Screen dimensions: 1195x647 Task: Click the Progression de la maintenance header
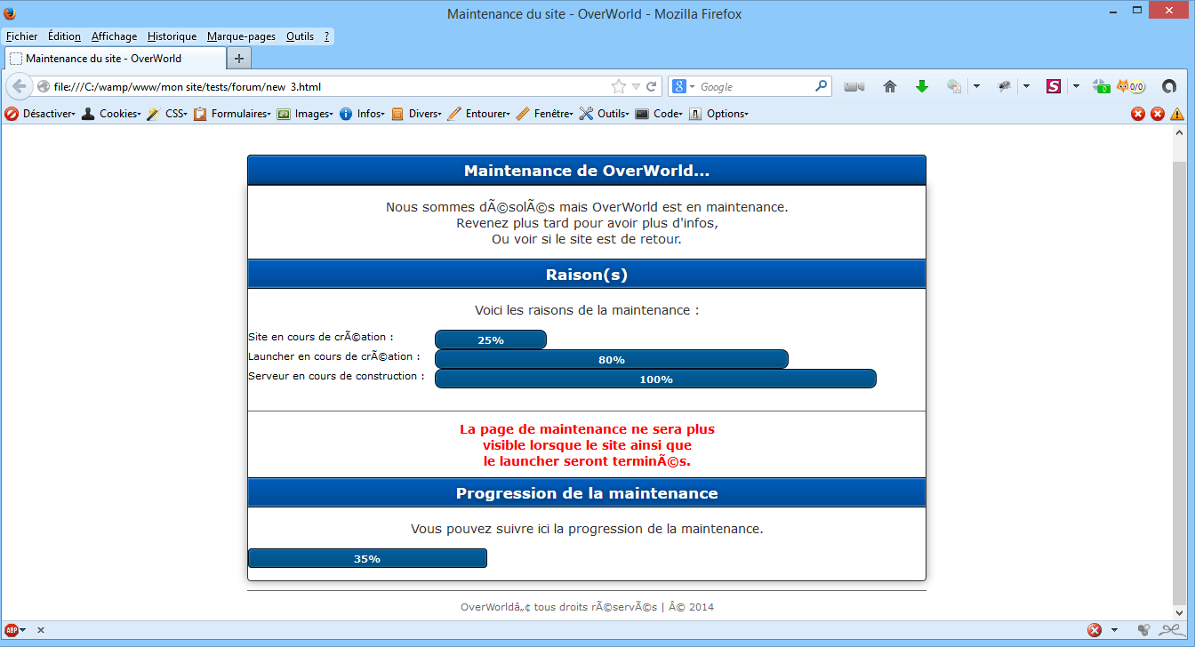[x=587, y=492]
